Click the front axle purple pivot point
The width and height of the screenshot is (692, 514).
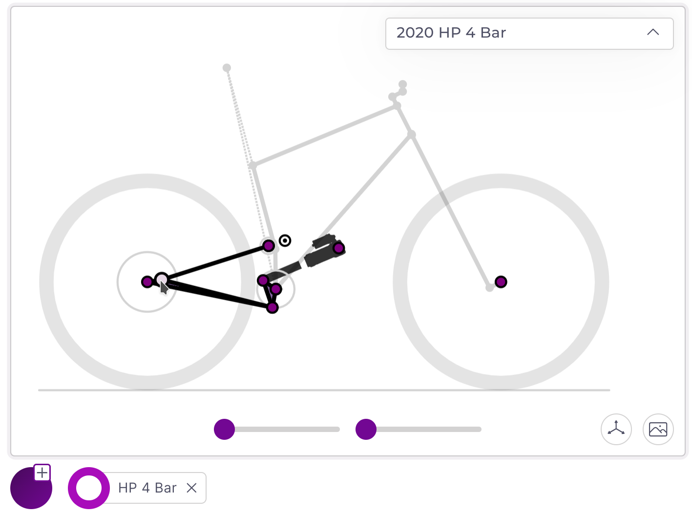coord(501,282)
